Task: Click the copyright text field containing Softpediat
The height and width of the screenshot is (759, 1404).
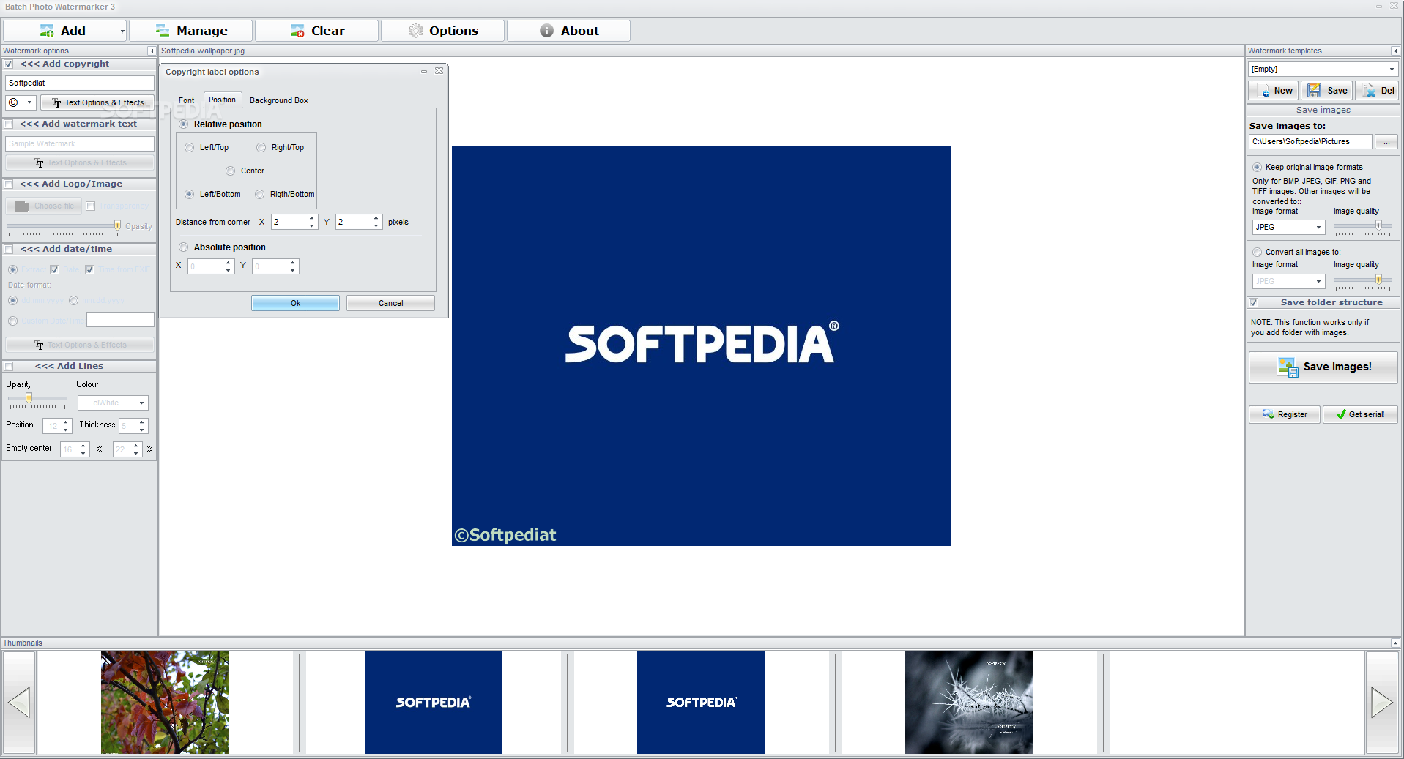Action: 80,83
